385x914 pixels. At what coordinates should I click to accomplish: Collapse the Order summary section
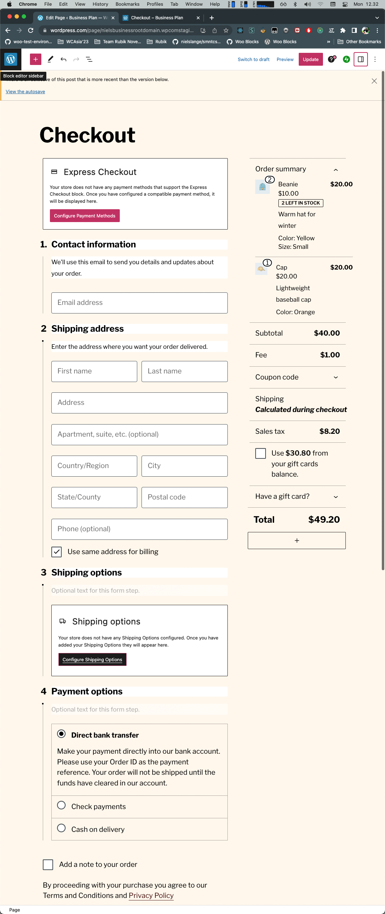pyautogui.click(x=335, y=170)
